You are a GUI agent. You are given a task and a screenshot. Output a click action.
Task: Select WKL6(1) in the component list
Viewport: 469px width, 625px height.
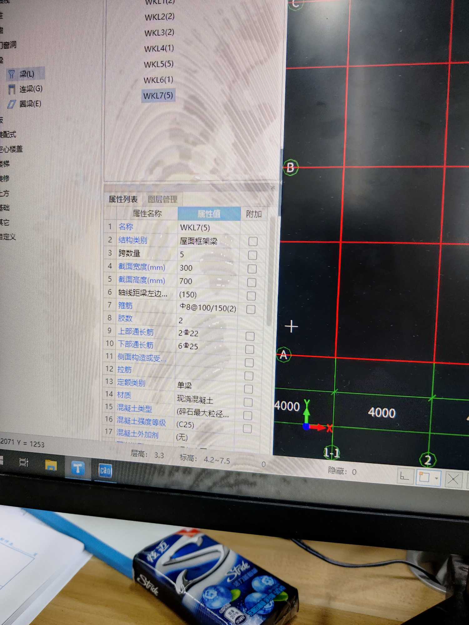pyautogui.click(x=159, y=80)
